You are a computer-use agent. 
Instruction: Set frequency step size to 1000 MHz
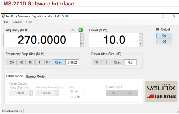click(x=11, y=62)
